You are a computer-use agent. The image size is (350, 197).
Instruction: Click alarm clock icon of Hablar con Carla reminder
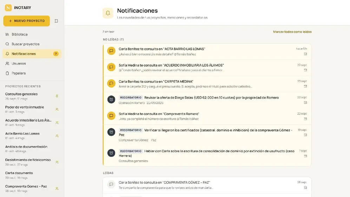tap(111, 153)
